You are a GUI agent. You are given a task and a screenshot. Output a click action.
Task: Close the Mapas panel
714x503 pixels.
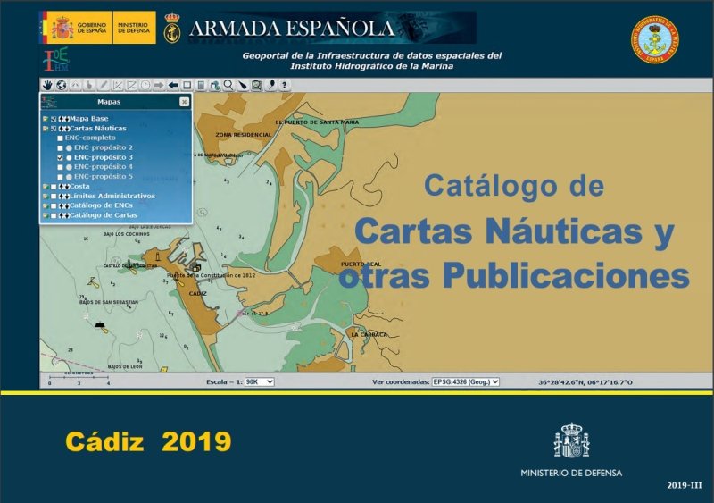pos(184,102)
